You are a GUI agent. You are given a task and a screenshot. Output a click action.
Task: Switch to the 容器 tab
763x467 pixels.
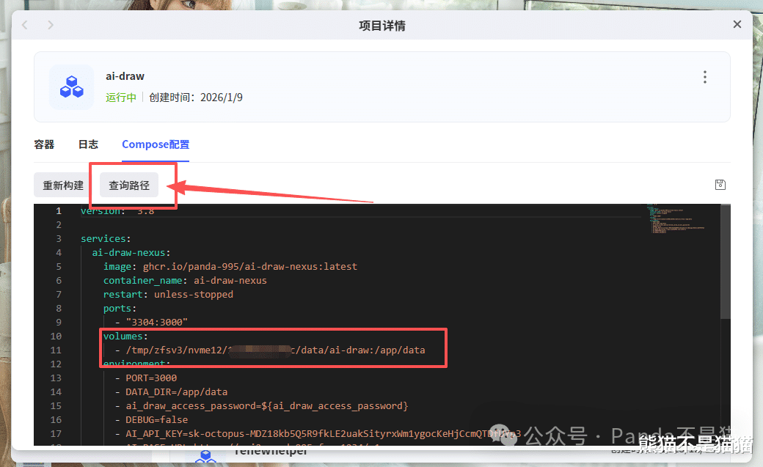pyautogui.click(x=44, y=144)
